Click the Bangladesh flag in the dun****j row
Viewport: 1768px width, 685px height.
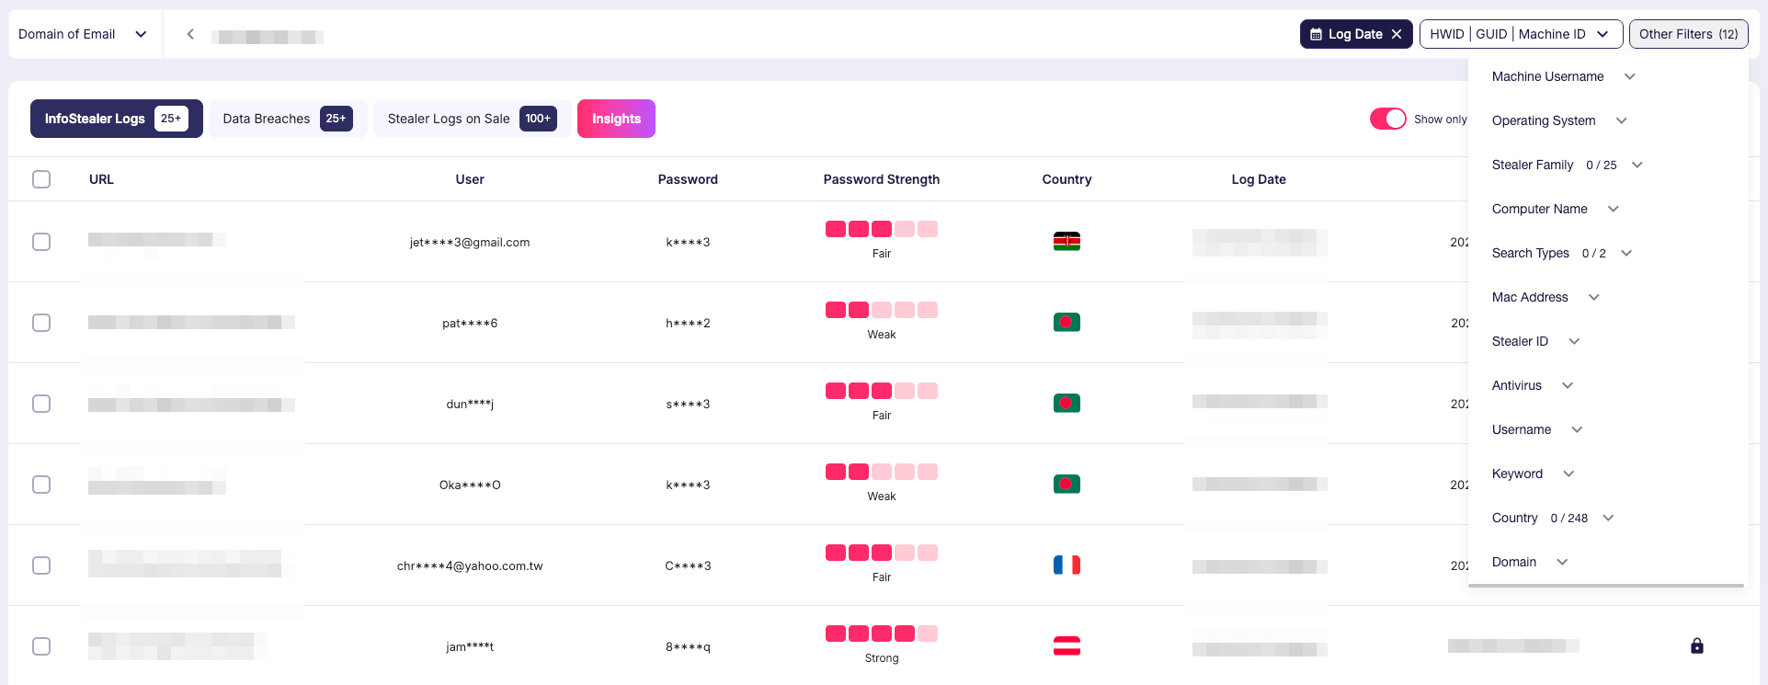[1067, 404]
